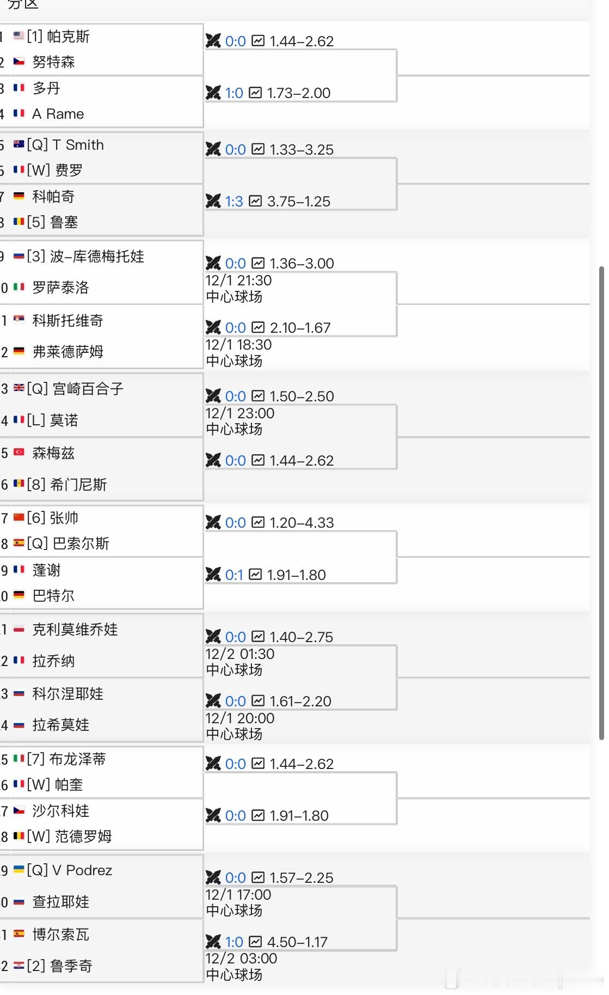Open the 1:3 score link for 科帕奇 match
The image size is (609, 995).
pos(234,202)
